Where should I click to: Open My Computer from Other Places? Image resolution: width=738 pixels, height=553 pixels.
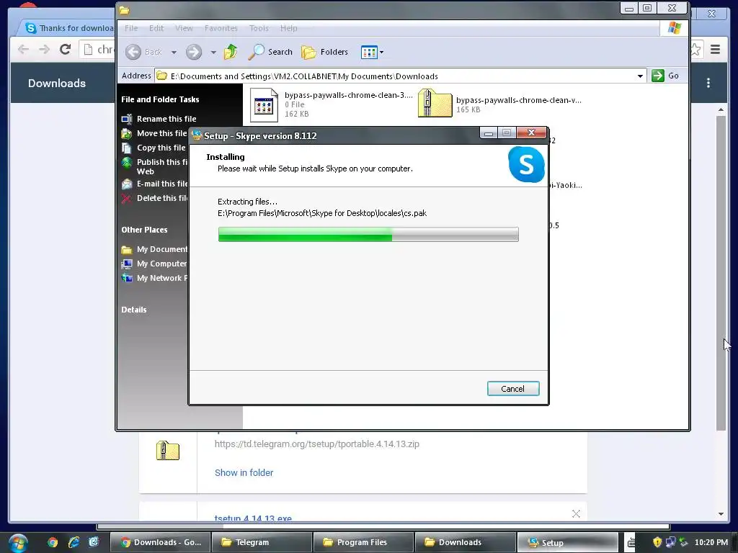point(161,264)
